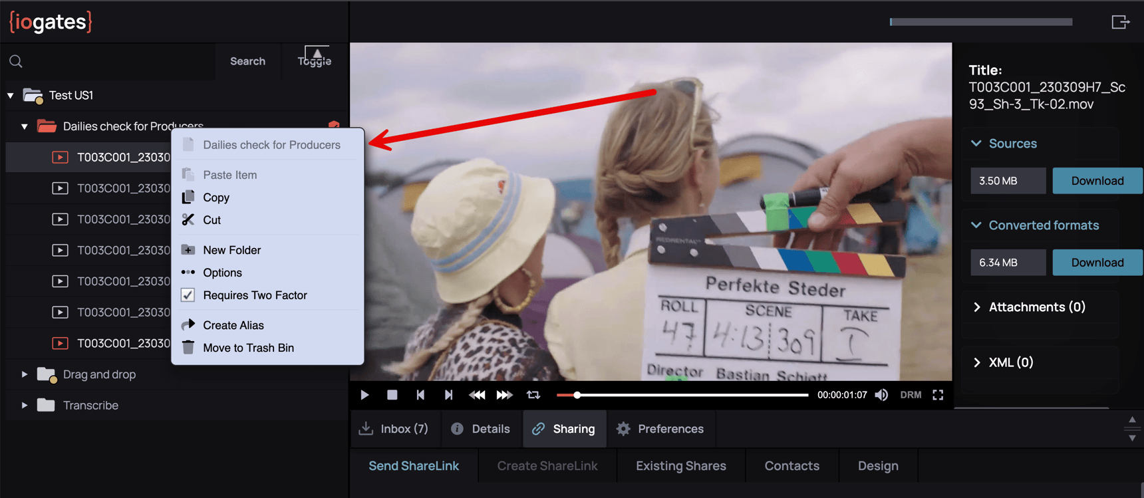Switch to the Existing Shares tab
This screenshot has height=498, width=1144.
coord(680,466)
